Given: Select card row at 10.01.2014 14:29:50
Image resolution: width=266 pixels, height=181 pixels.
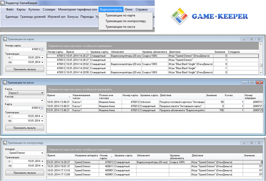Looking at the screenshot, I should [153, 72].
